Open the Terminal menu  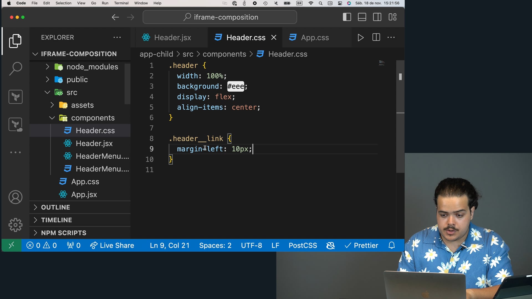(x=121, y=3)
